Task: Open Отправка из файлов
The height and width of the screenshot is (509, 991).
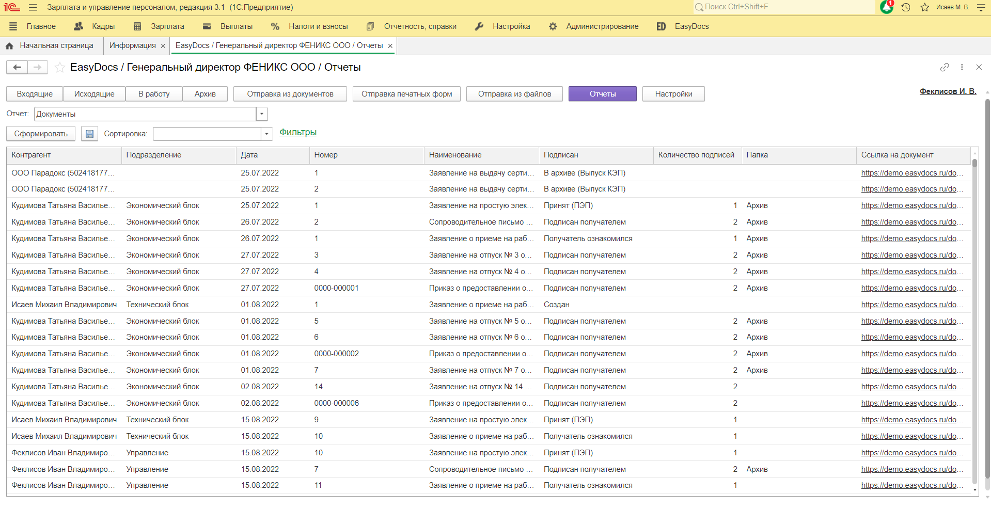Action: pos(514,94)
